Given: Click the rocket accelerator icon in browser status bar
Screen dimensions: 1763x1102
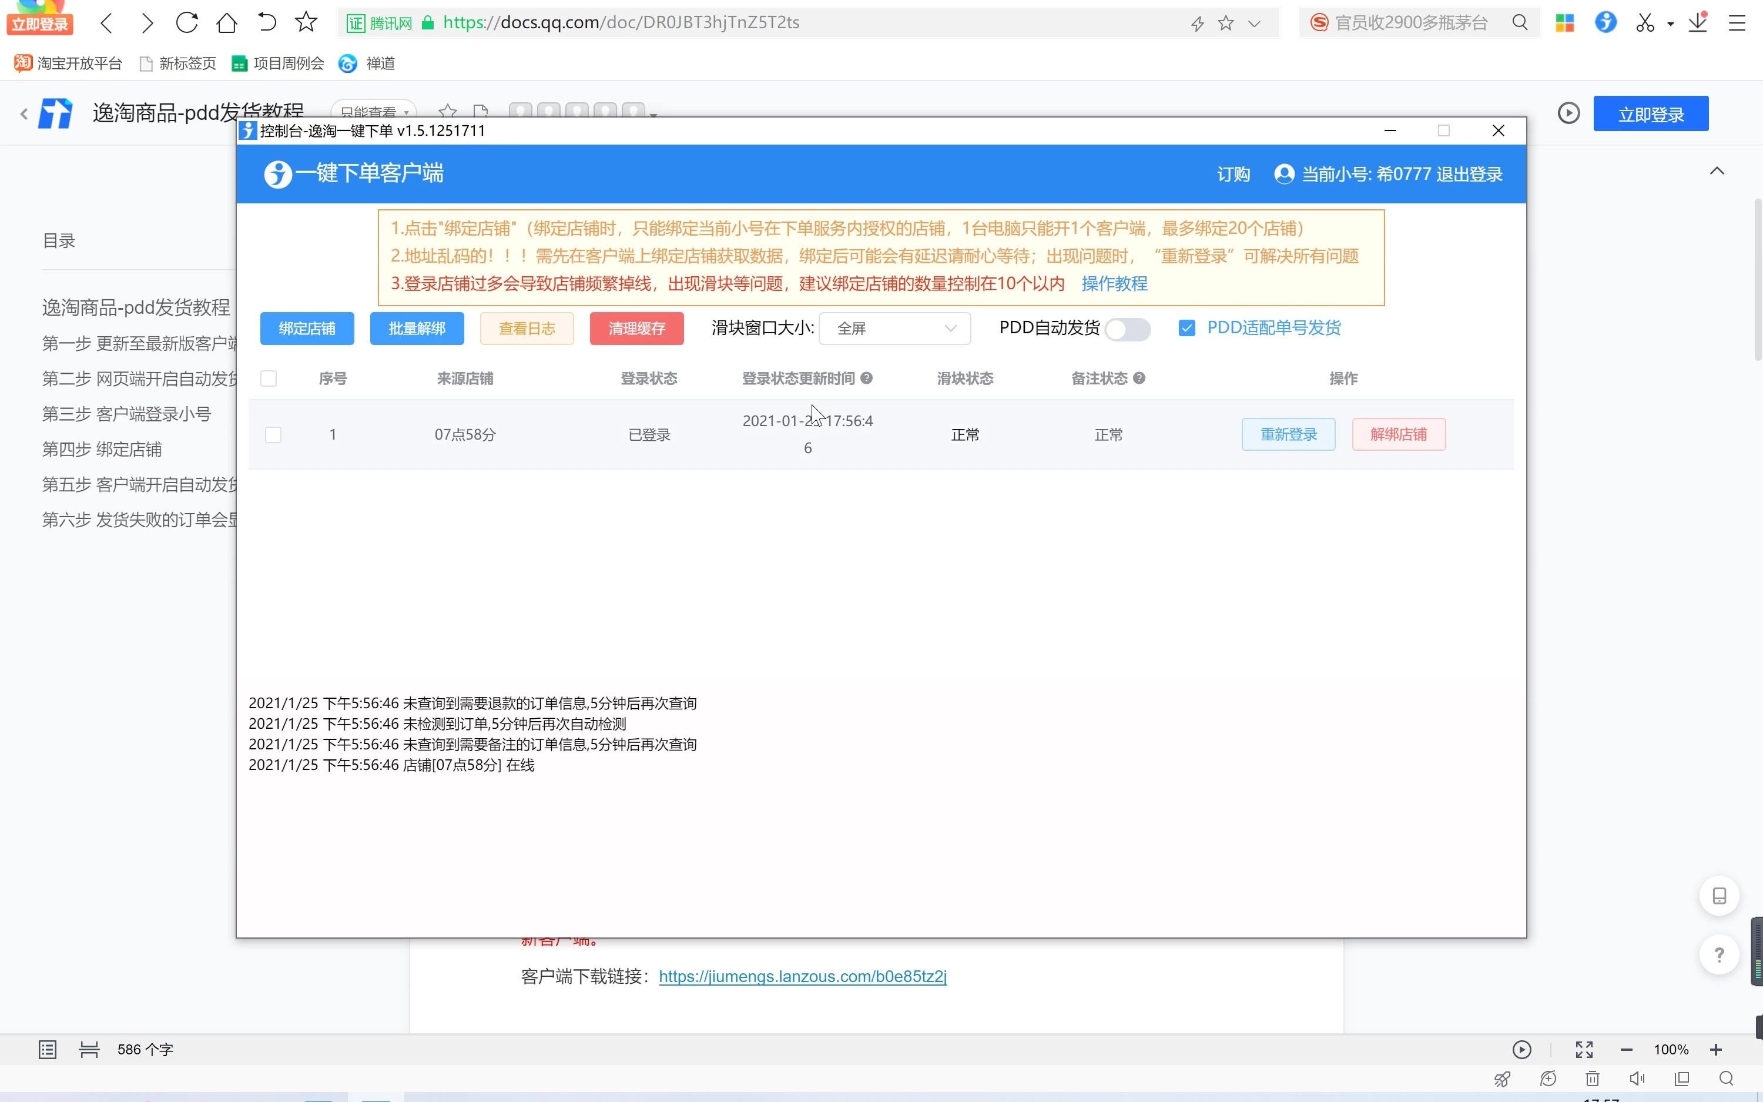Looking at the screenshot, I should pyautogui.click(x=1502, y=1078).
